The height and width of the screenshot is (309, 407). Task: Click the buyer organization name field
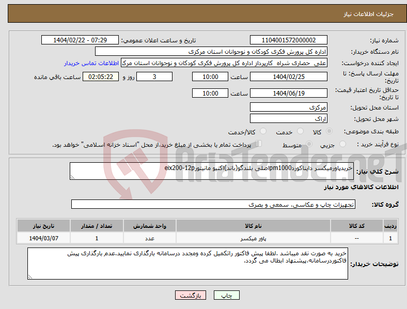[x=211, y=51]
